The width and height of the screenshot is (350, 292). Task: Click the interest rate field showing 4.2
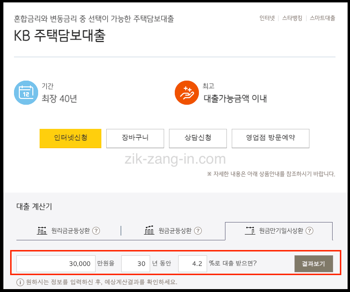[x=193, y=264]
